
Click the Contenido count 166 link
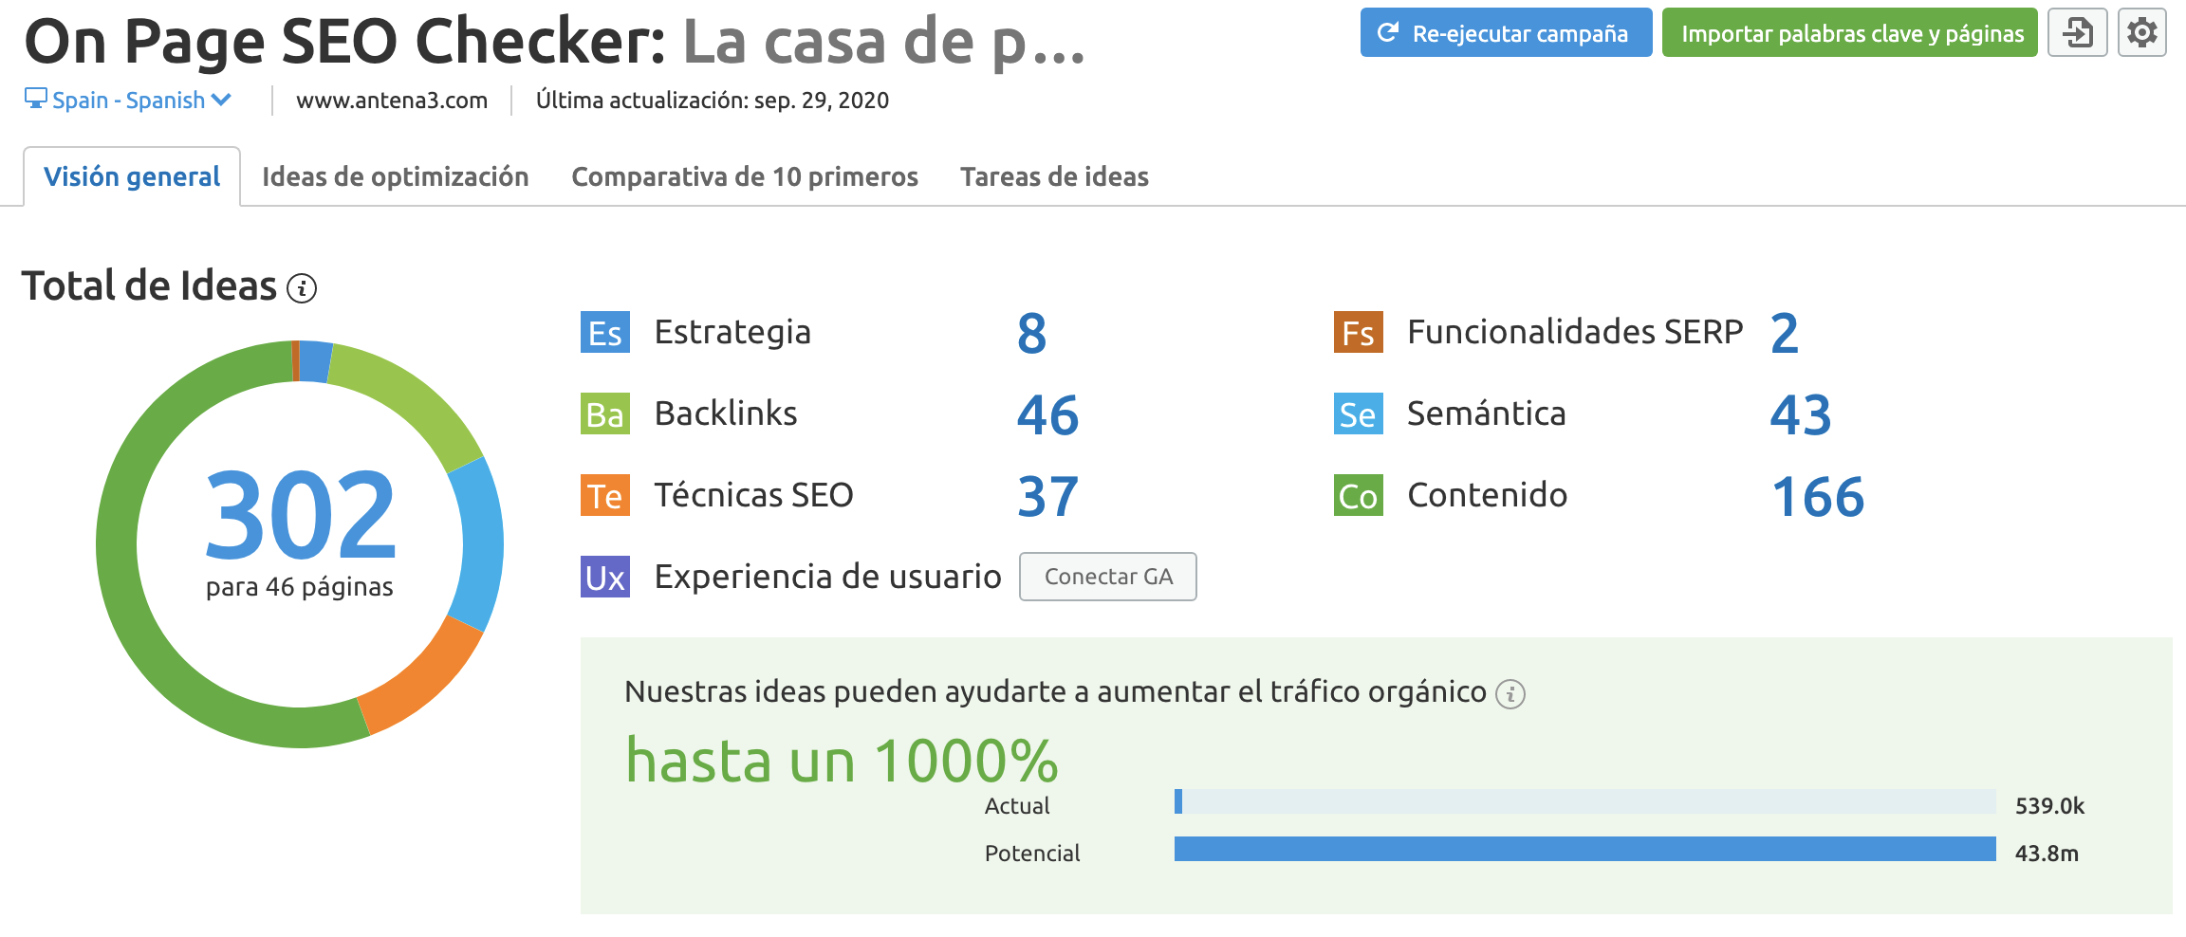pos(1817,497)
